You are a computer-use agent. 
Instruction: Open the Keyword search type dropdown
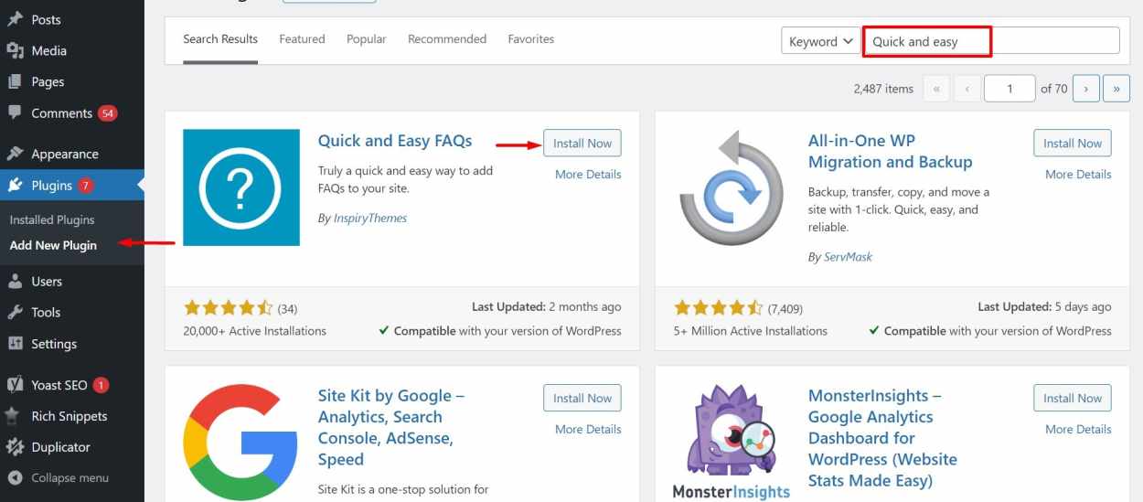click(x=821, y=41)
